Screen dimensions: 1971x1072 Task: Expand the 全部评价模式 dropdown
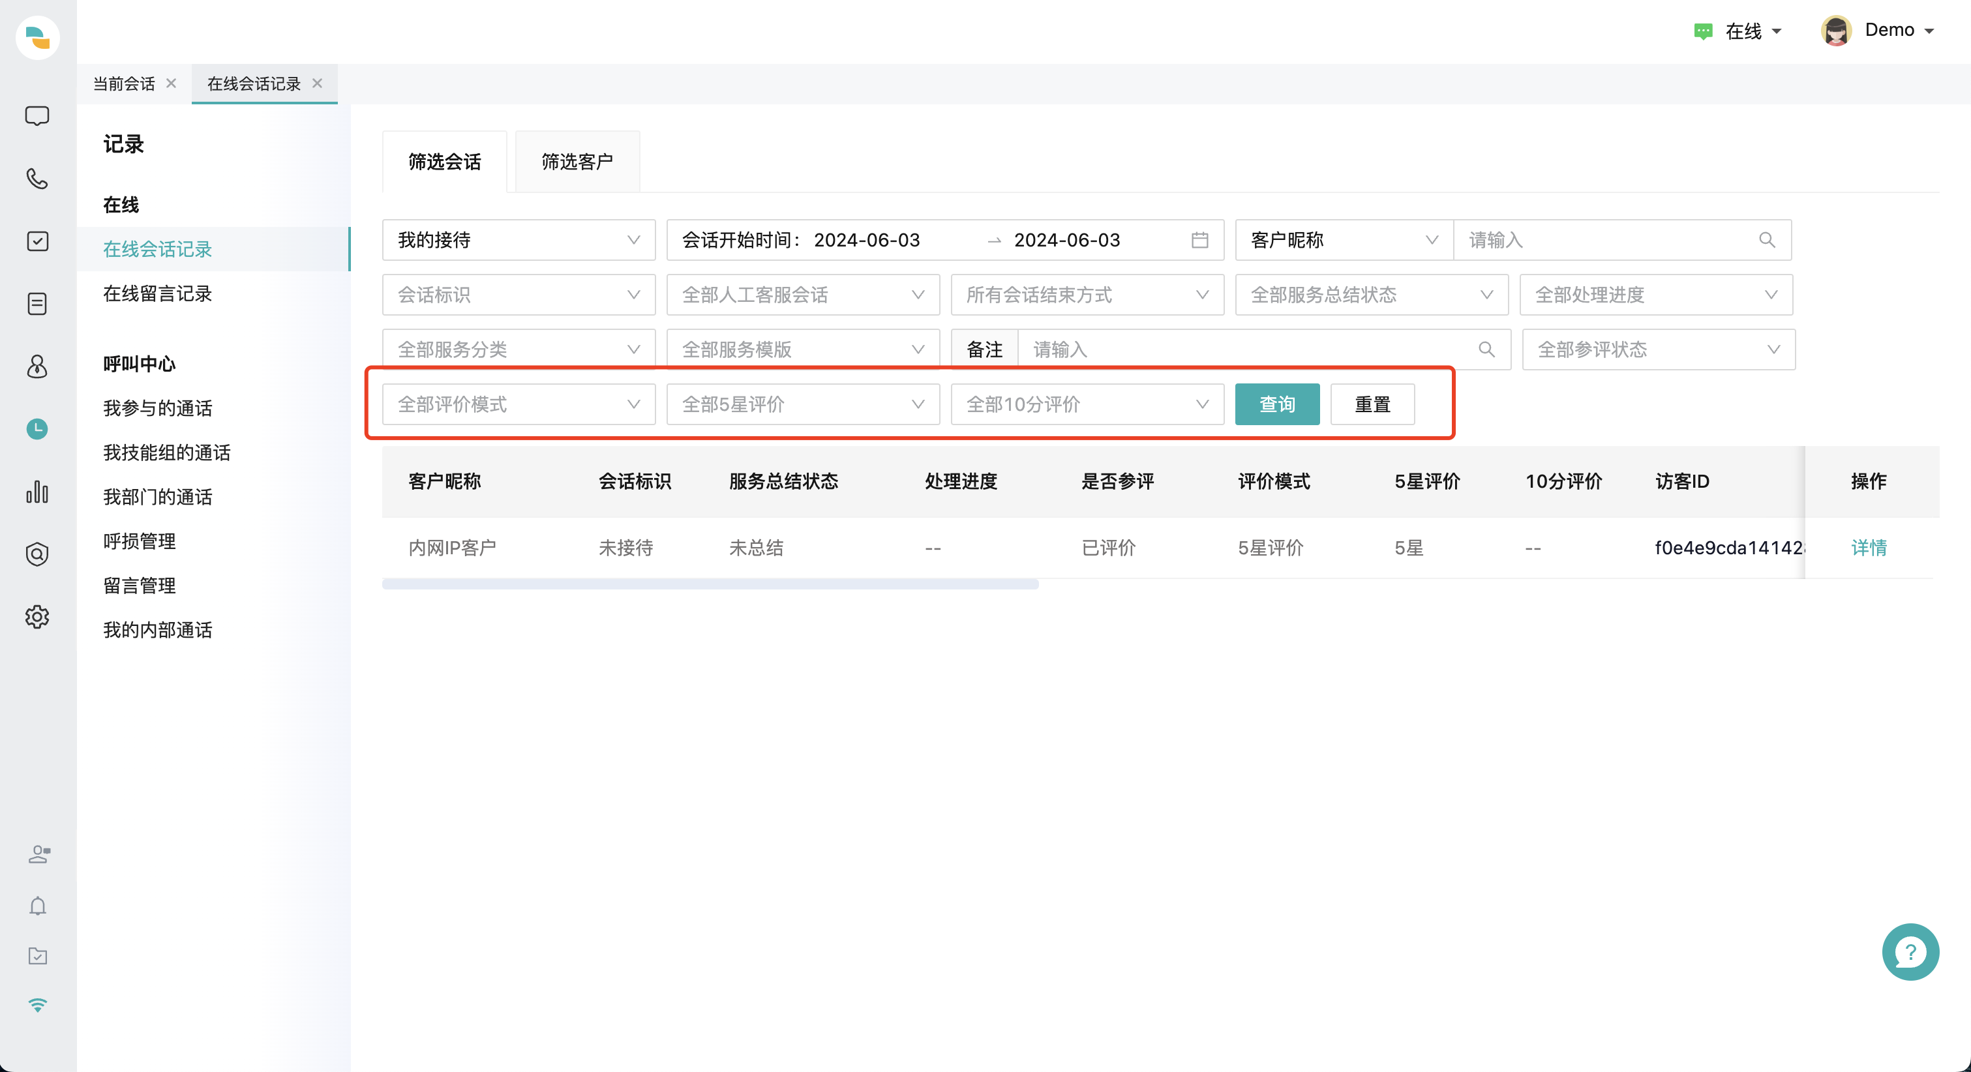tap(519, 404)
